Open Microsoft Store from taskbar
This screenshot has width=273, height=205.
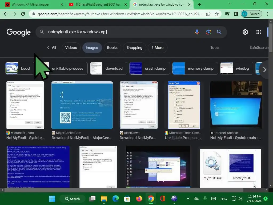(127, 199)
